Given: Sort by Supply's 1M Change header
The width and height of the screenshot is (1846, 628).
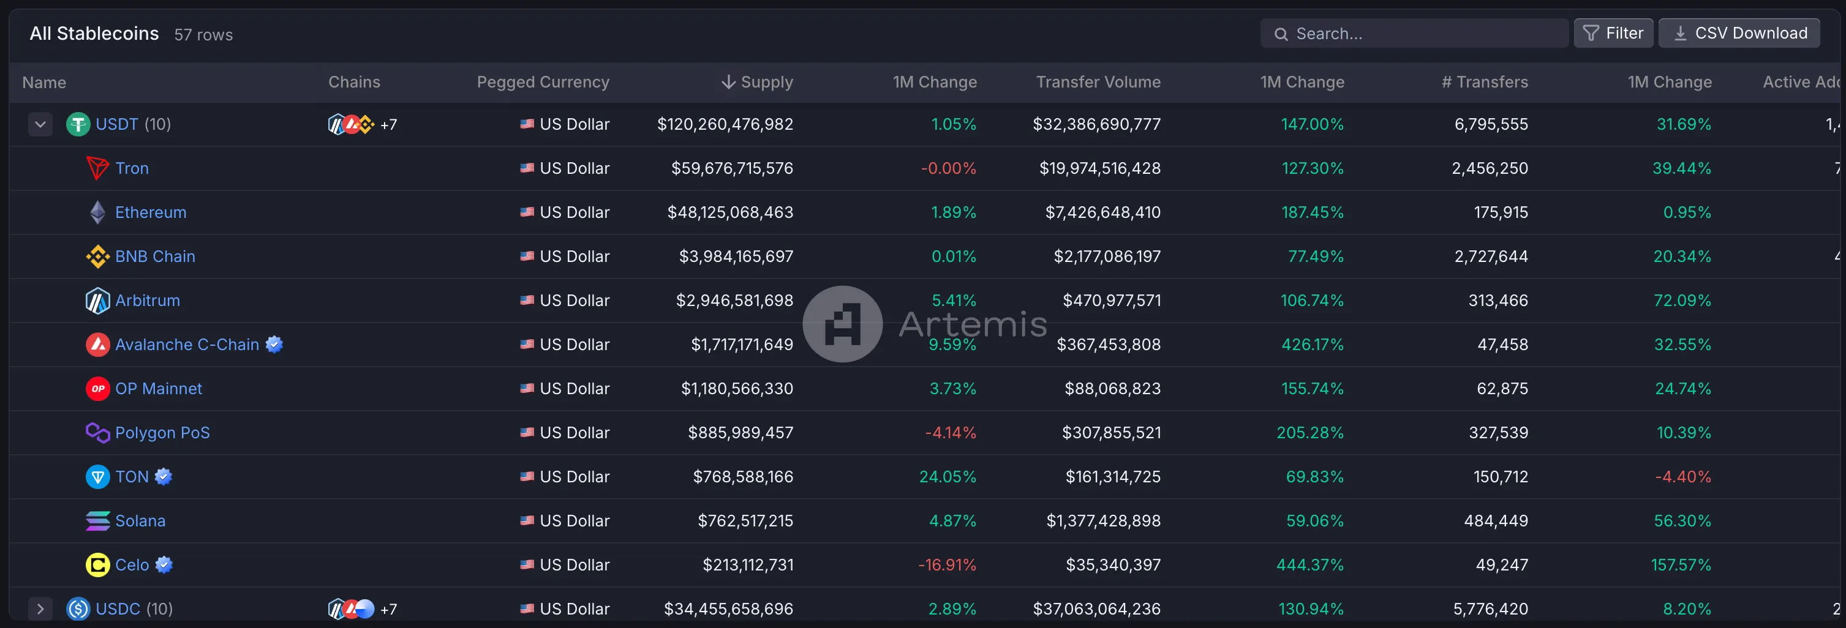Looking at the screenshot, I should pos(935,83).
